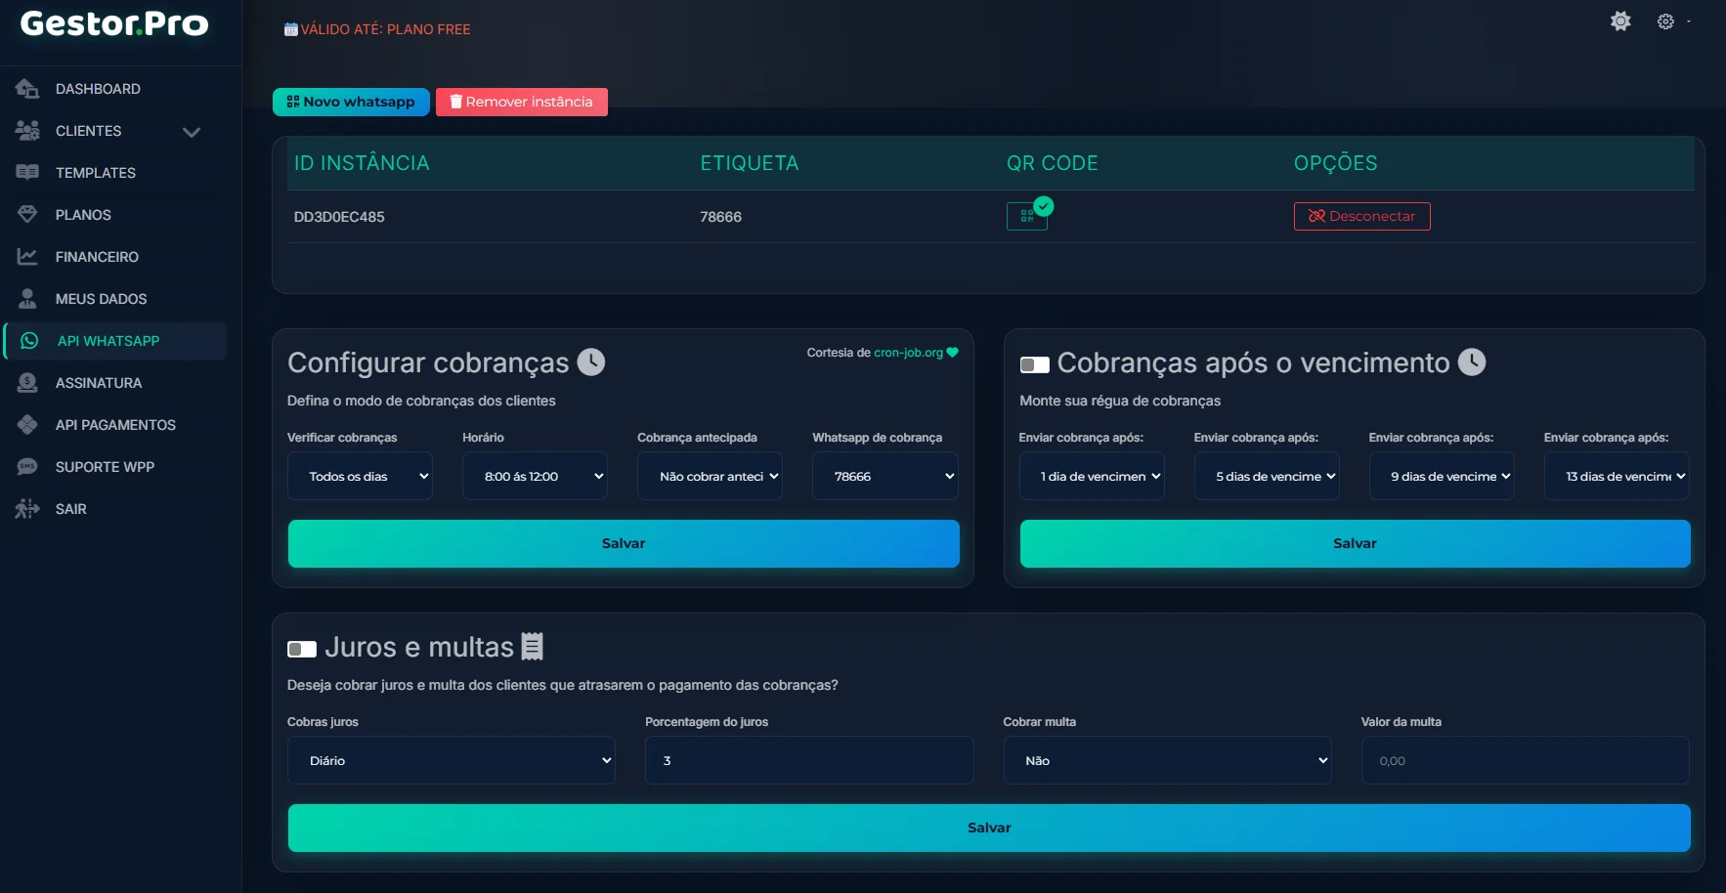The width and height of the screenshot is (1726, 893).
Task: Click the Porcentagem do juros input field
Action: [808, 760]
